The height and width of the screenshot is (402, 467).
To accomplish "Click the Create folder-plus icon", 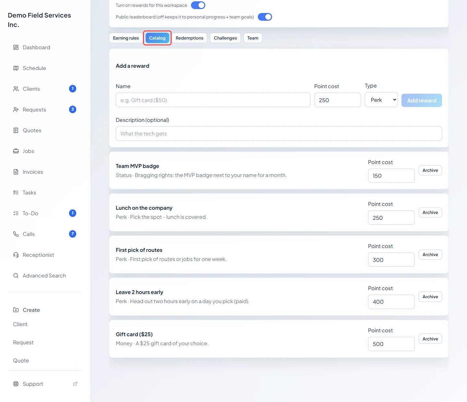I will click(16, 310).
